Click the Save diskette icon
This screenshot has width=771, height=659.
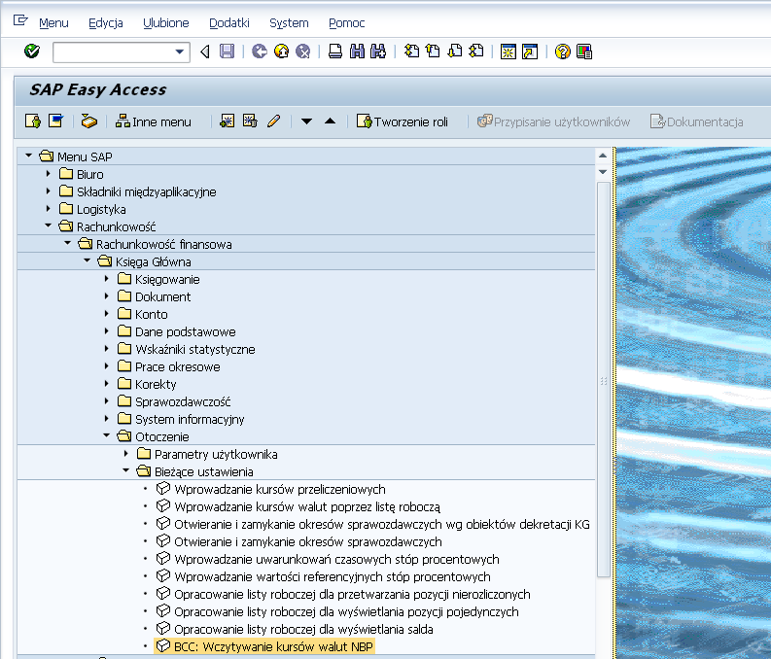[x=227, y=52]
